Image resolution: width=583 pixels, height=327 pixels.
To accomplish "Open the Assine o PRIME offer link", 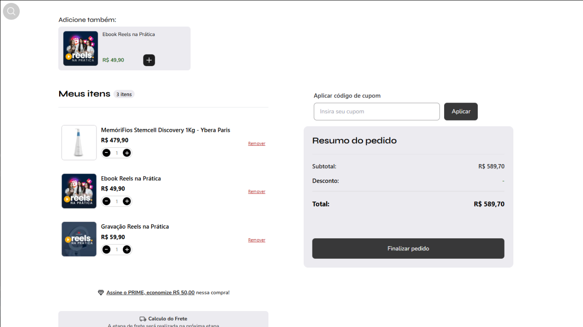I will (x=151, y=293).
